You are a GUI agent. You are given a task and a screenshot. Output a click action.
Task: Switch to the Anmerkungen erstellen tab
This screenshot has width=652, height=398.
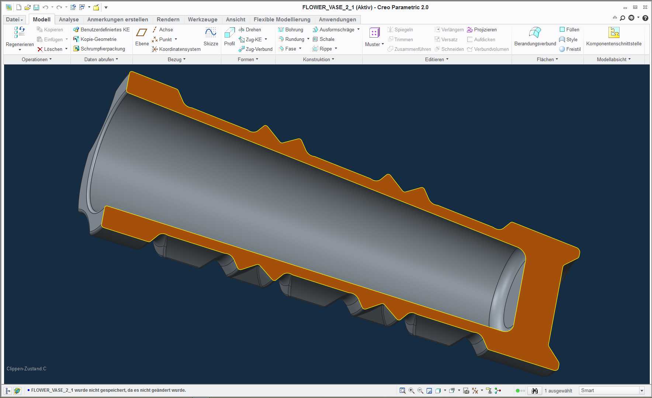coord(118,20)
